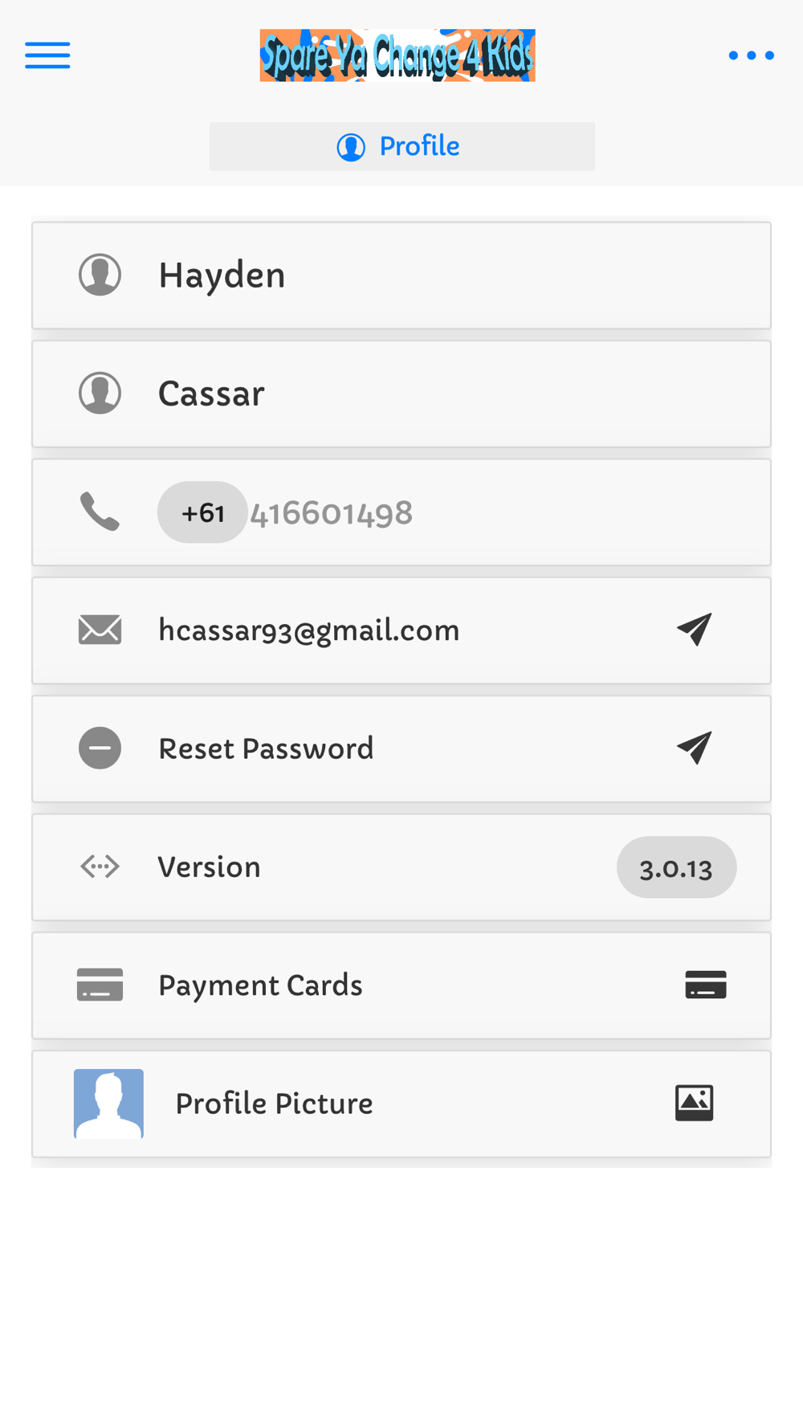Click the phone handset icon
803x1428 pixels.
100,512
